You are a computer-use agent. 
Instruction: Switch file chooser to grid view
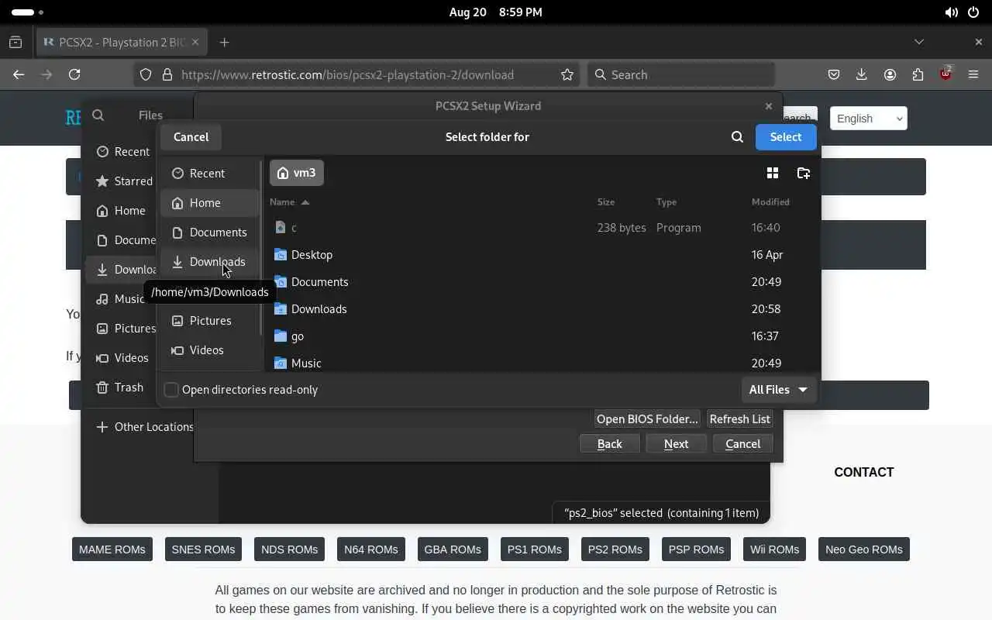[773, 173]
